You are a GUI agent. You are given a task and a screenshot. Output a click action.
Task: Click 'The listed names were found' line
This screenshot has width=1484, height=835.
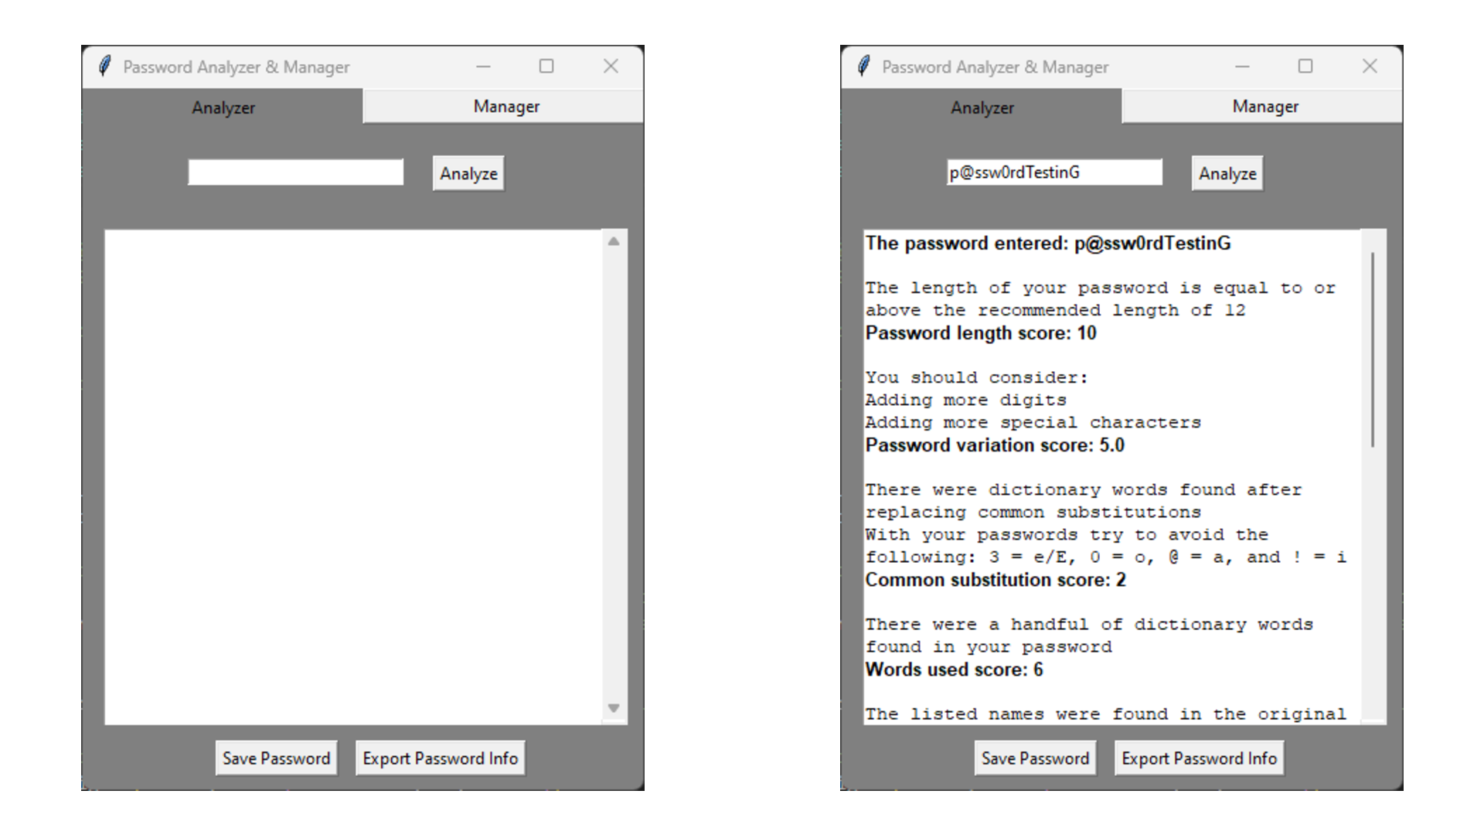pos(1105,714)
